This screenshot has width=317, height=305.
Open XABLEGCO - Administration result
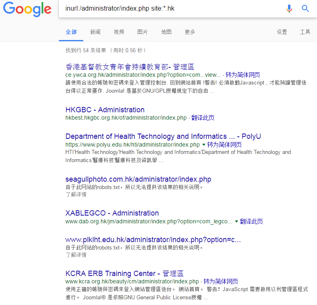point(112,213)
